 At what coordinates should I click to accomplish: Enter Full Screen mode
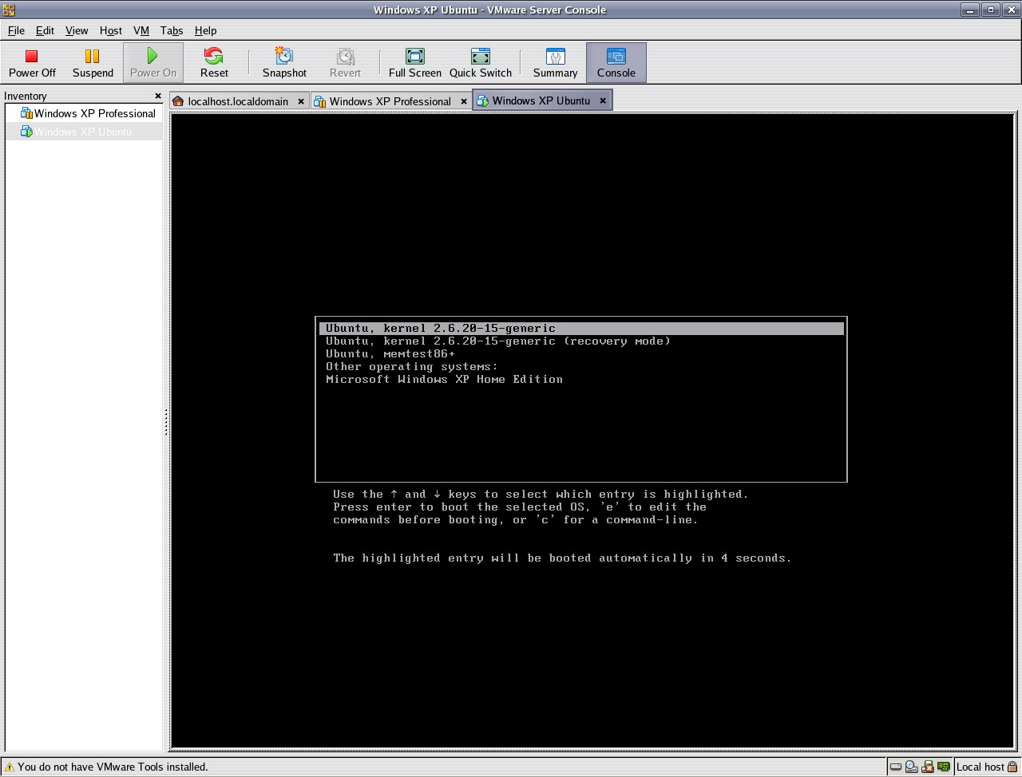pyautogui.click(x=414, y=62)
